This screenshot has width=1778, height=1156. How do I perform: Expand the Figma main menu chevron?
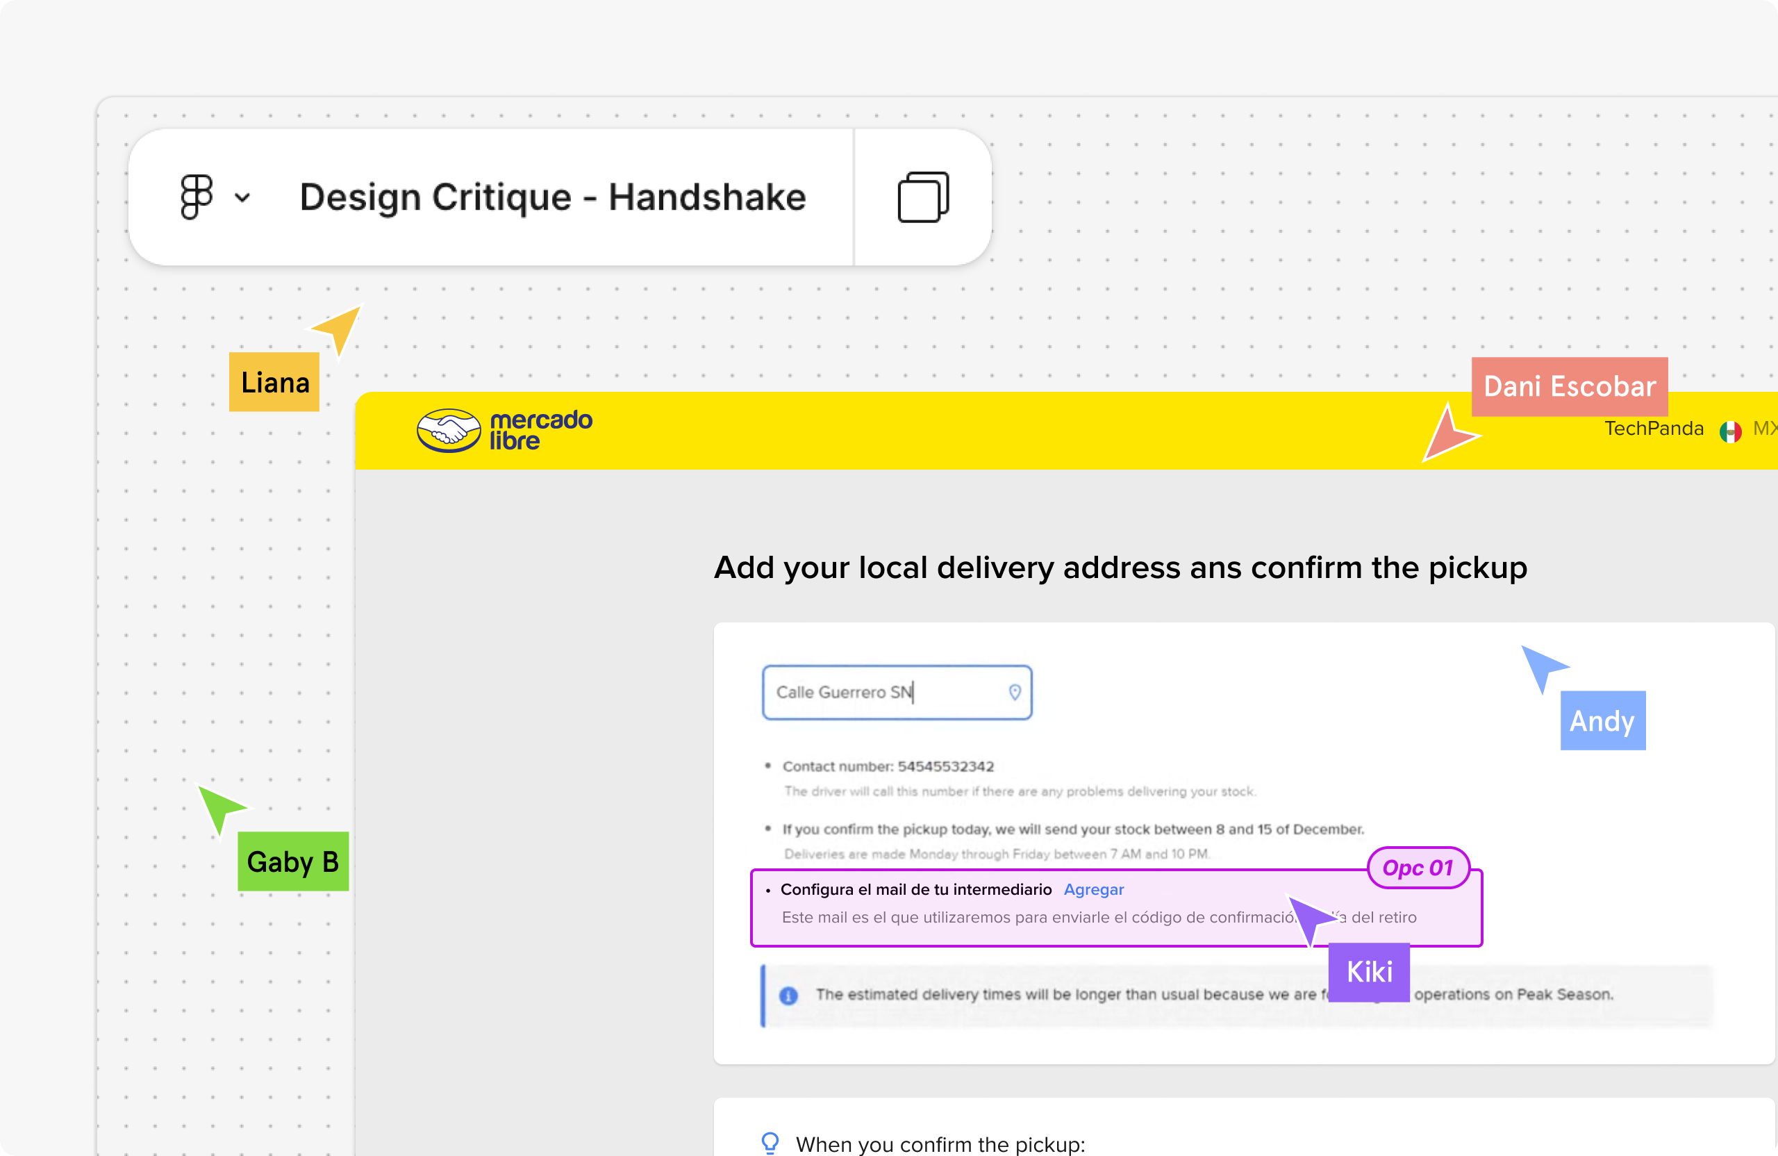(x=242, y=198)
